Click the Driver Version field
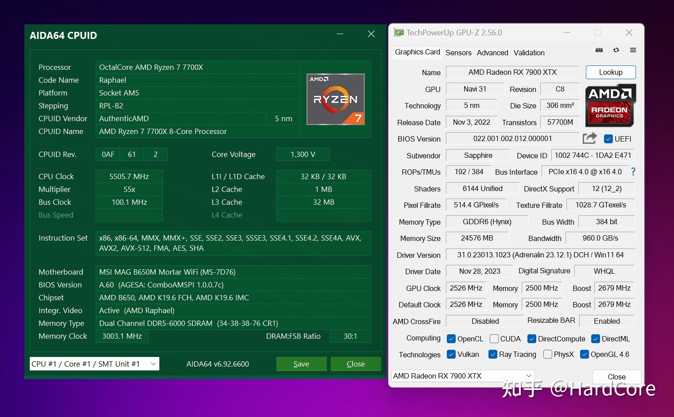The height and width of the screenshot is (417, 674). 540,255
